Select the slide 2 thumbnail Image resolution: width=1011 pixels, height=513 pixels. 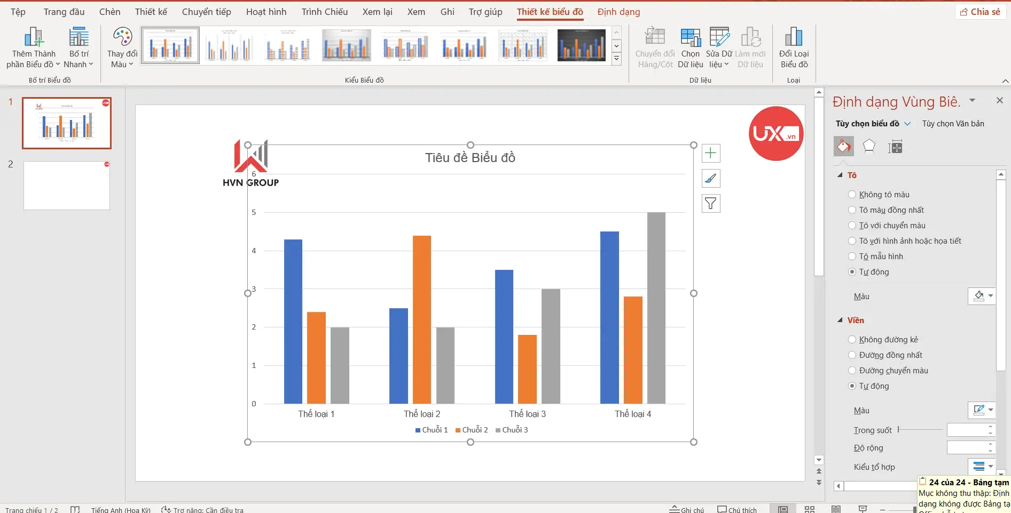pos(67,186)
